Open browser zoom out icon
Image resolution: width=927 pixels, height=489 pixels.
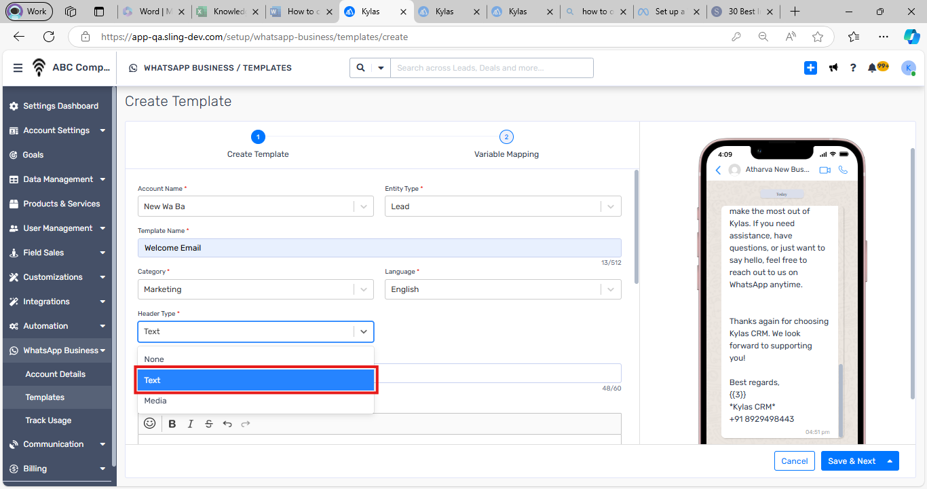tap(763, 37)
